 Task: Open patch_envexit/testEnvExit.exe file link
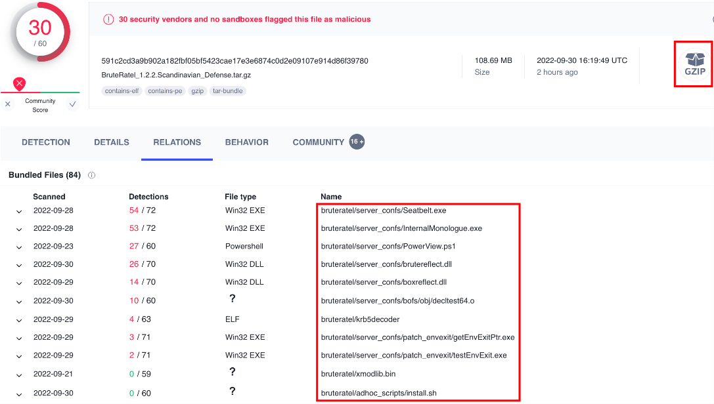(x=413, y=355)
